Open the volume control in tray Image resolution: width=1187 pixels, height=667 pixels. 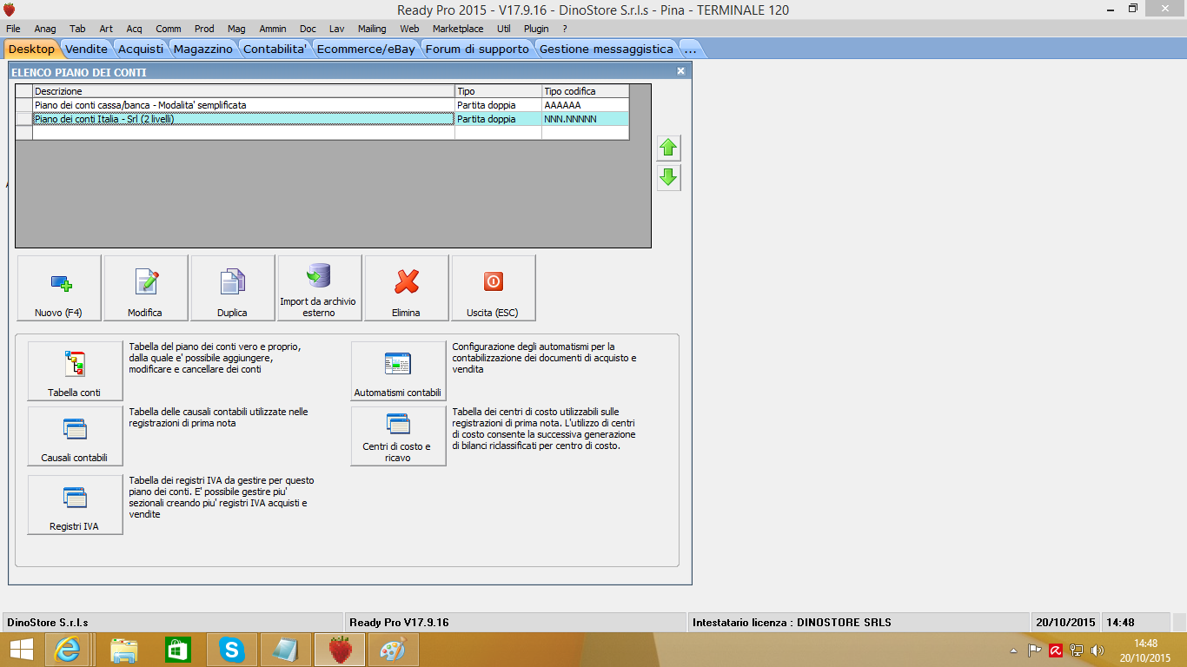(x=1097, y=650)
